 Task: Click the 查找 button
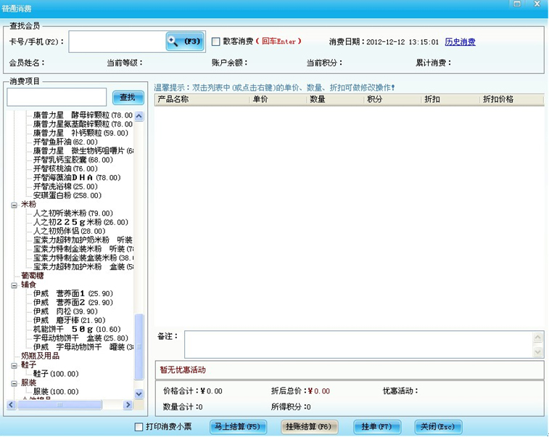coord(128,97)
